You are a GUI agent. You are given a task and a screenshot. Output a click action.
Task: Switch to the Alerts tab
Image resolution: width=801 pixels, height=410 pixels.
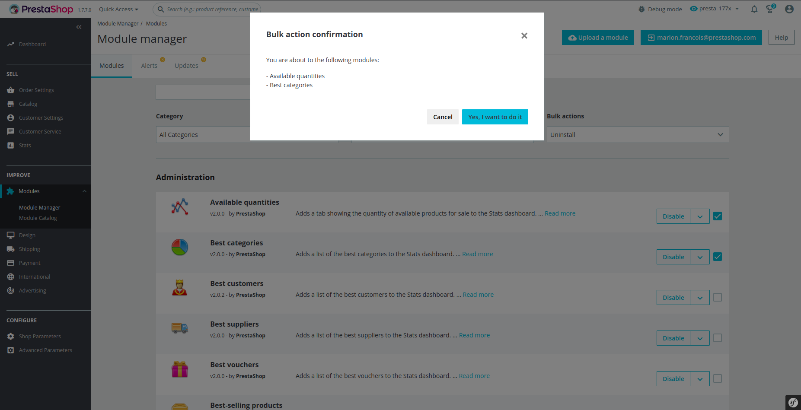pyautogui.click(x=149, y=65)
